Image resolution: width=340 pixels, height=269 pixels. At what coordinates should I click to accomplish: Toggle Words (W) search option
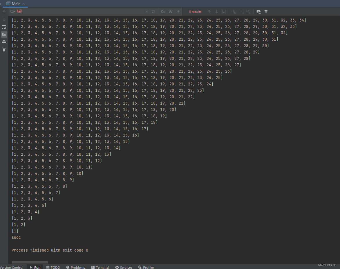(x=171, y=12)
